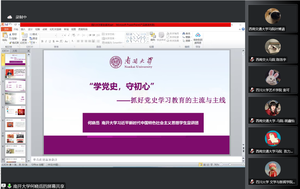Click the Find (查找) binoculars icon
The width and height of the screenshot is (300, 189).
pyautogui.click(x=184, y=33)
